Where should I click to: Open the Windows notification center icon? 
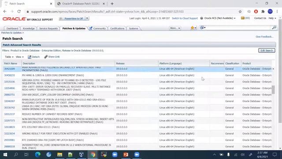275,155
